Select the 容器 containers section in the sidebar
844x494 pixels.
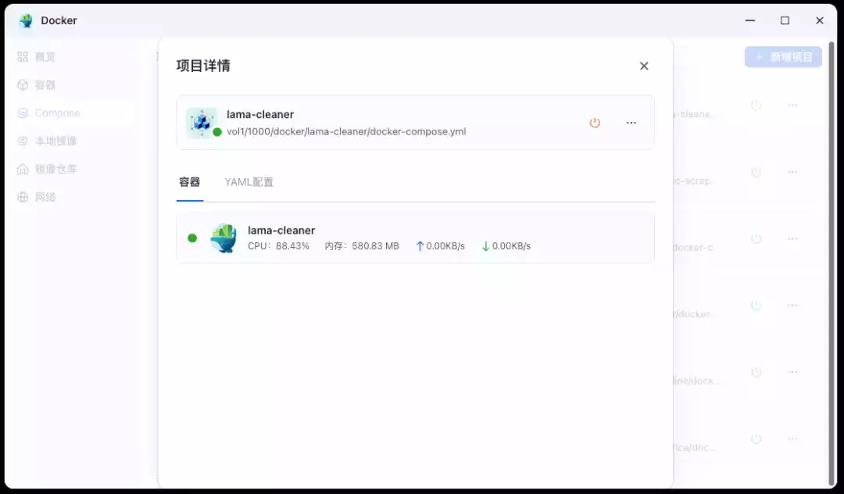click(38, 84)
